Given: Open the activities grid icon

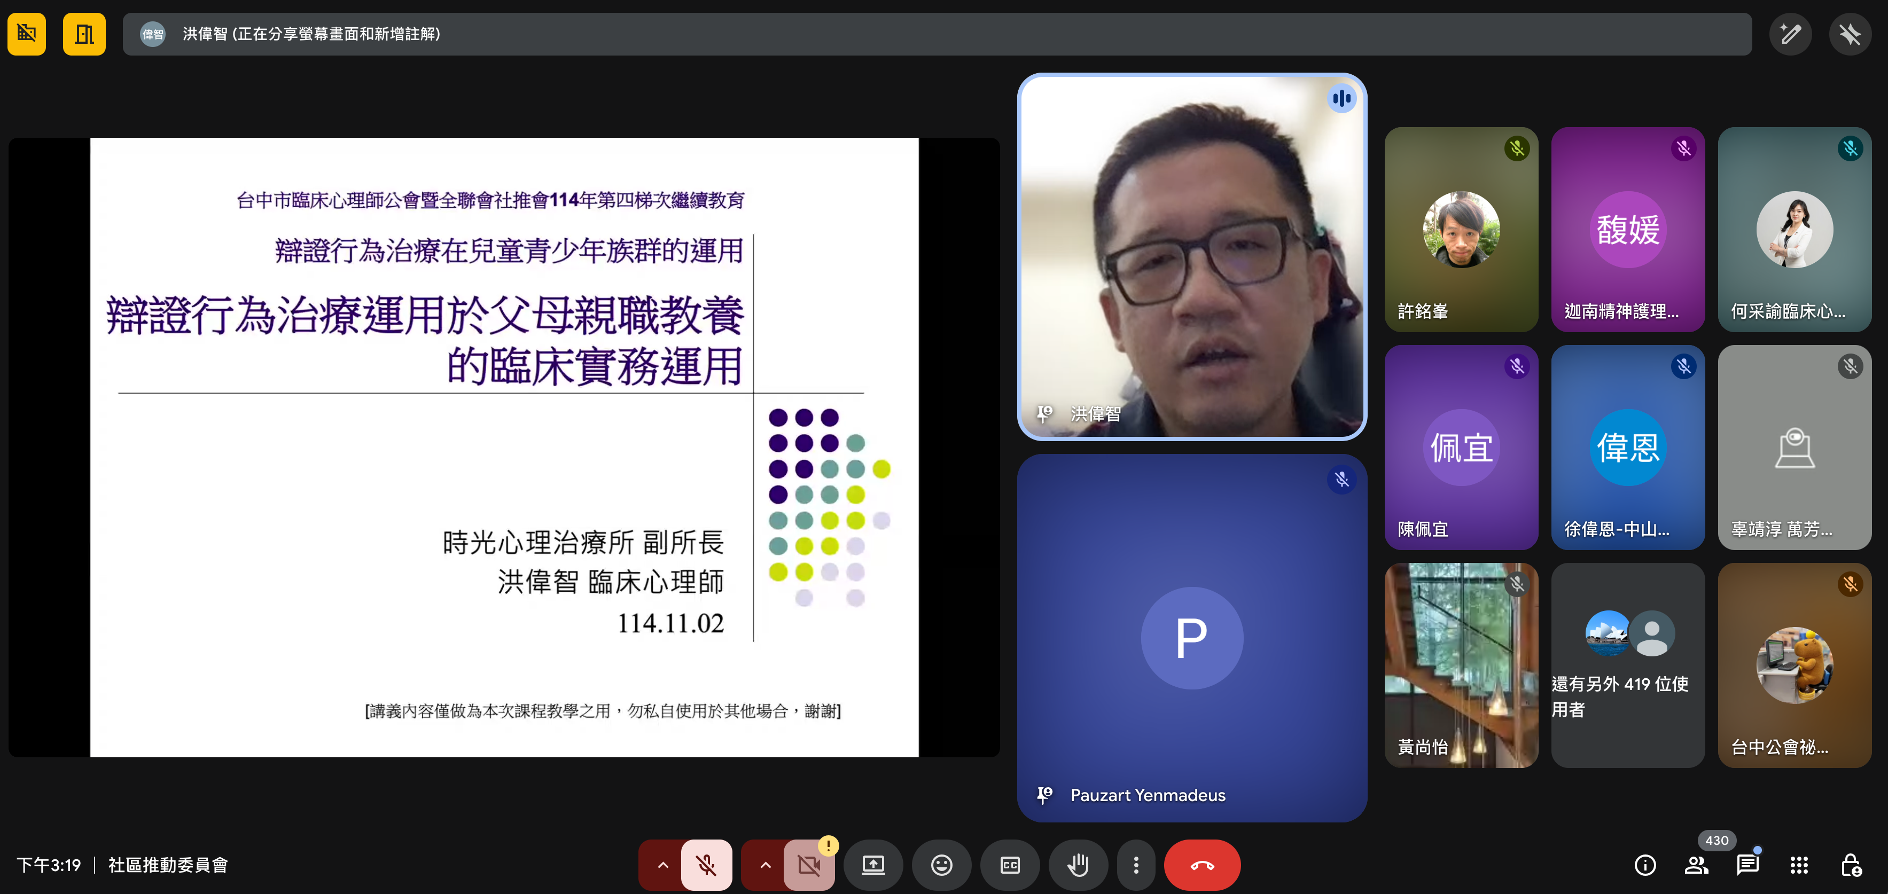Looking at the screenshot, I should 1799,865.
